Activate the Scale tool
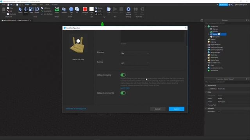 [31, 10]
